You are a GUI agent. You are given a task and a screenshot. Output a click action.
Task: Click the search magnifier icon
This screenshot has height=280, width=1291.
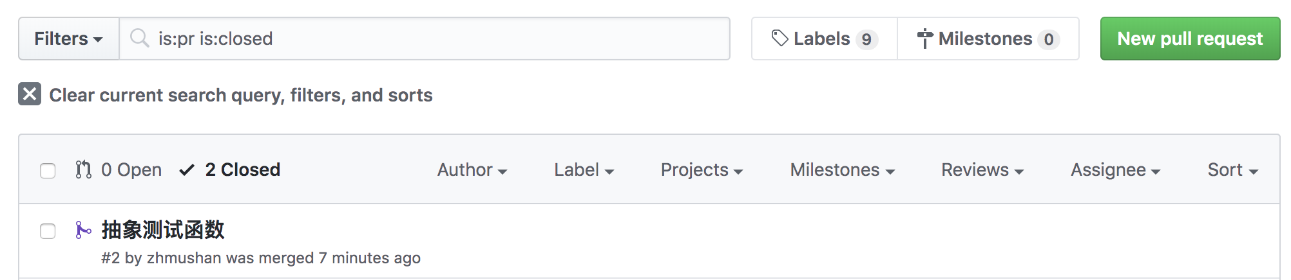pyautogui.click(x=139, y=39)
